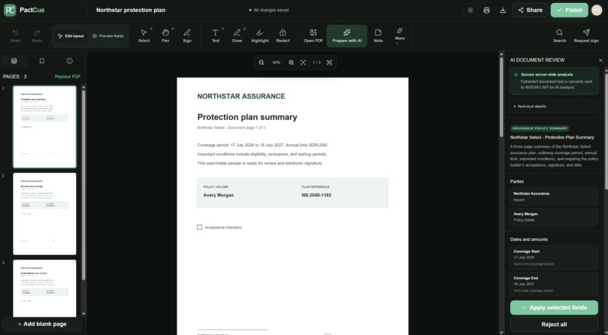Close the AI Document Review panel
The height and width of the screenshot is (335, 608).
click(x=600, y=60)
